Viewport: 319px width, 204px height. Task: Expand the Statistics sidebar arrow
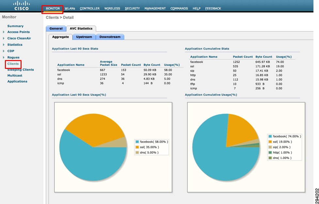(x=4, y=44)
